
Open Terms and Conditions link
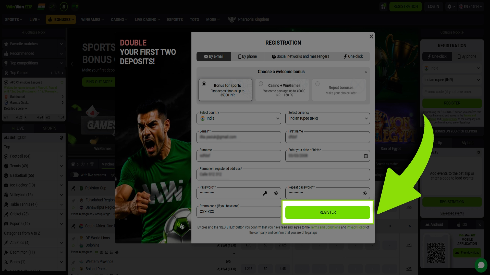(x=325, y=227)
